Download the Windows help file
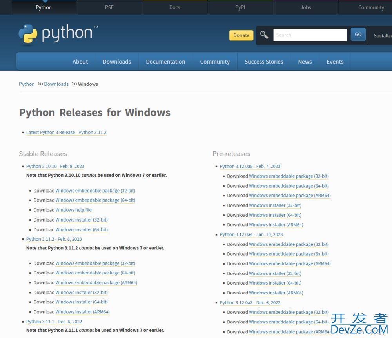The image size is (392, 338). (x=74, y=210)
